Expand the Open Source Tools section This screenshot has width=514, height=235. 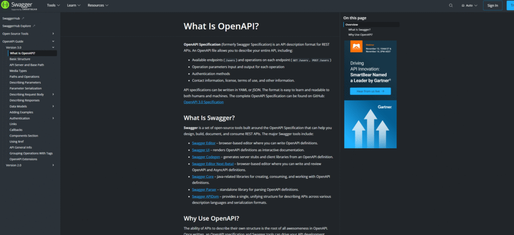[x=53, y=34]
